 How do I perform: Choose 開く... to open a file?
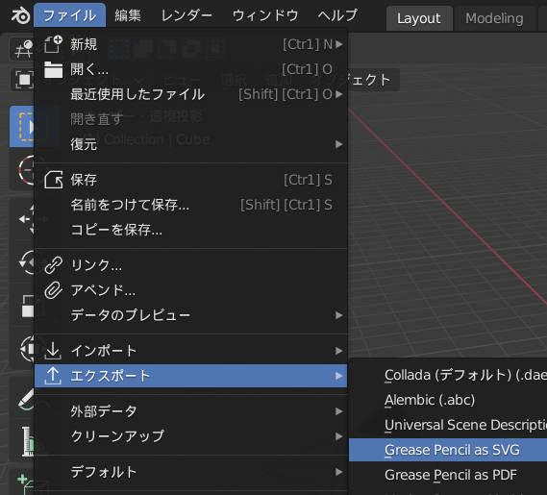(190, 69)
